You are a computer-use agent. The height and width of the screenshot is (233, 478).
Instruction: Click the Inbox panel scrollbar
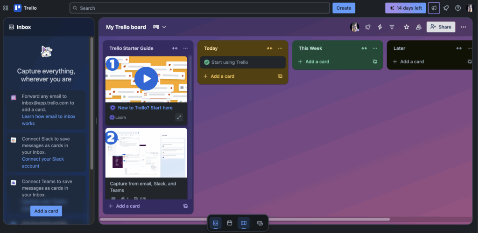pyautogui.click(x=91, y=103)
